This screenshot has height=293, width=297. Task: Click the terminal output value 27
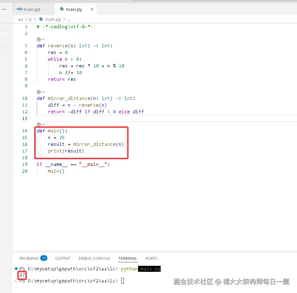(22, 275)
